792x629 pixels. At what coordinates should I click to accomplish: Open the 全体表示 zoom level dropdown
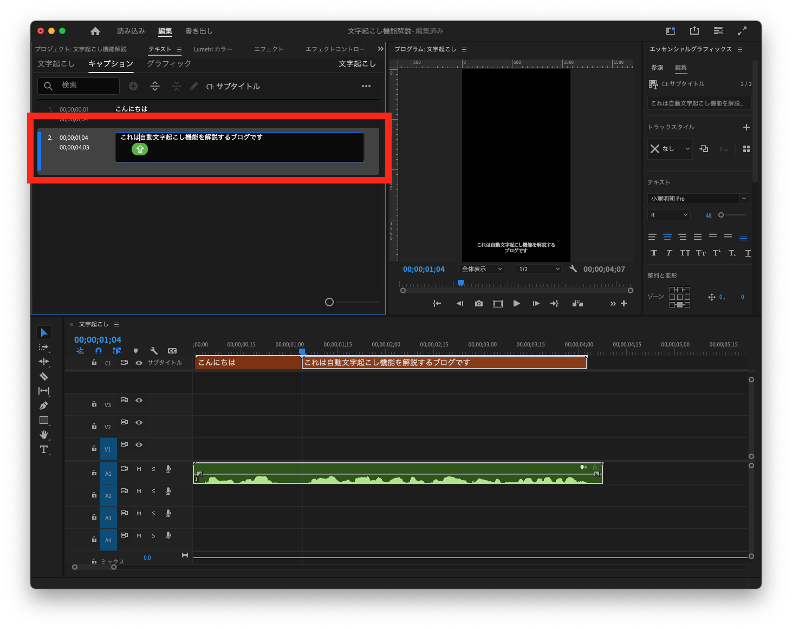(481, 268)
